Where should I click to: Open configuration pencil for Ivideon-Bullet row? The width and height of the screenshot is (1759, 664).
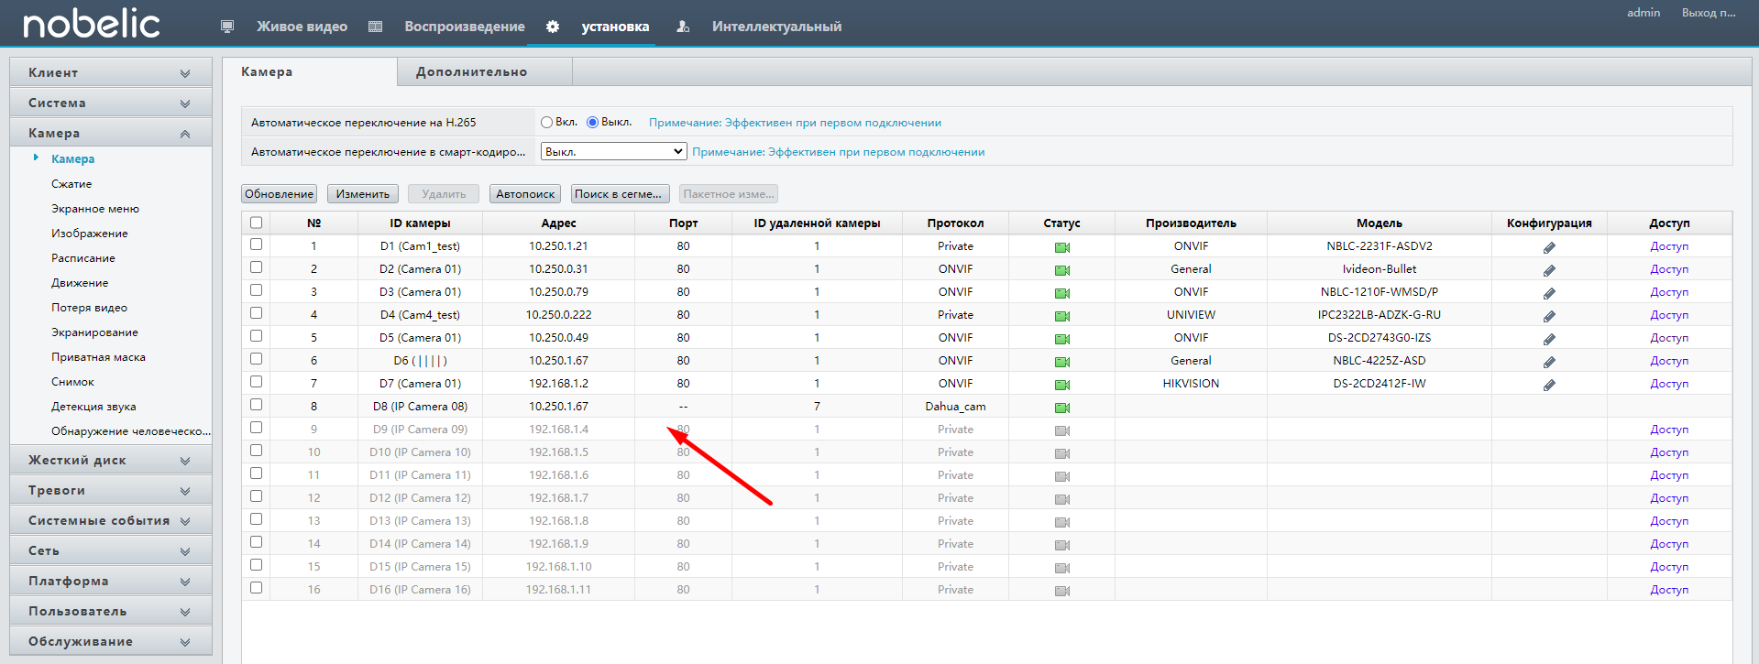tap(1549, 270)
